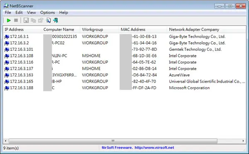249x154 pixels.
Task: Click computer name ending NLIN-PC
Action: [x=59, y=56]
